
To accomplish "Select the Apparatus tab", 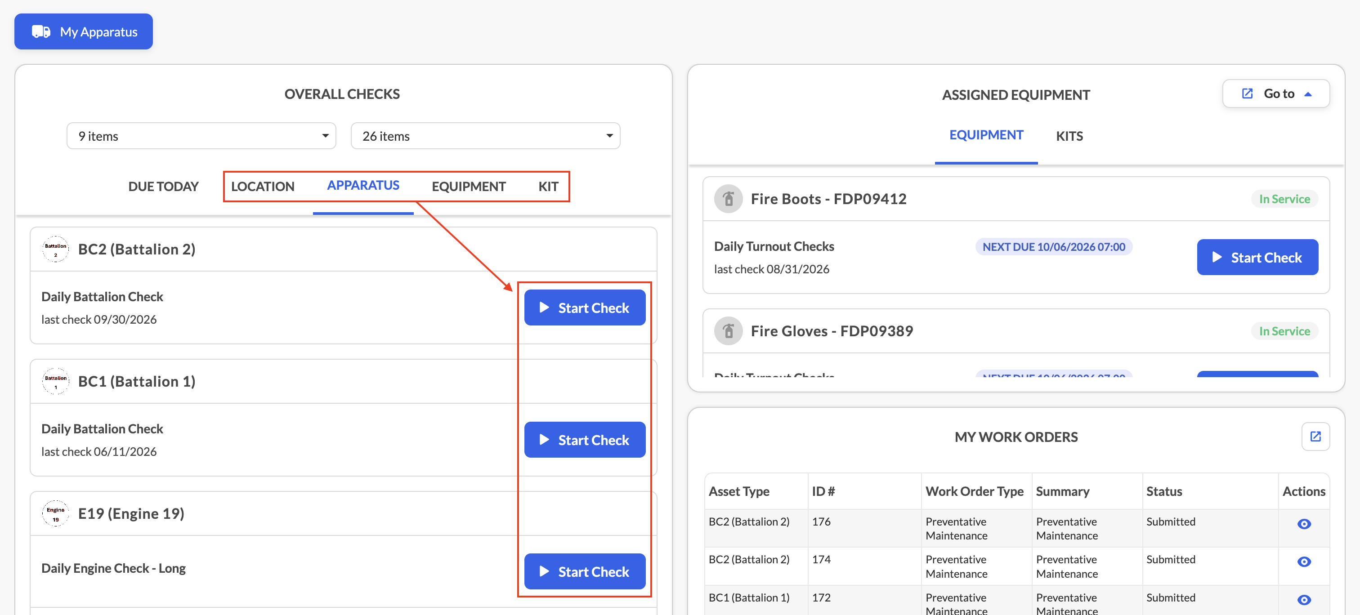I will 363,185.
